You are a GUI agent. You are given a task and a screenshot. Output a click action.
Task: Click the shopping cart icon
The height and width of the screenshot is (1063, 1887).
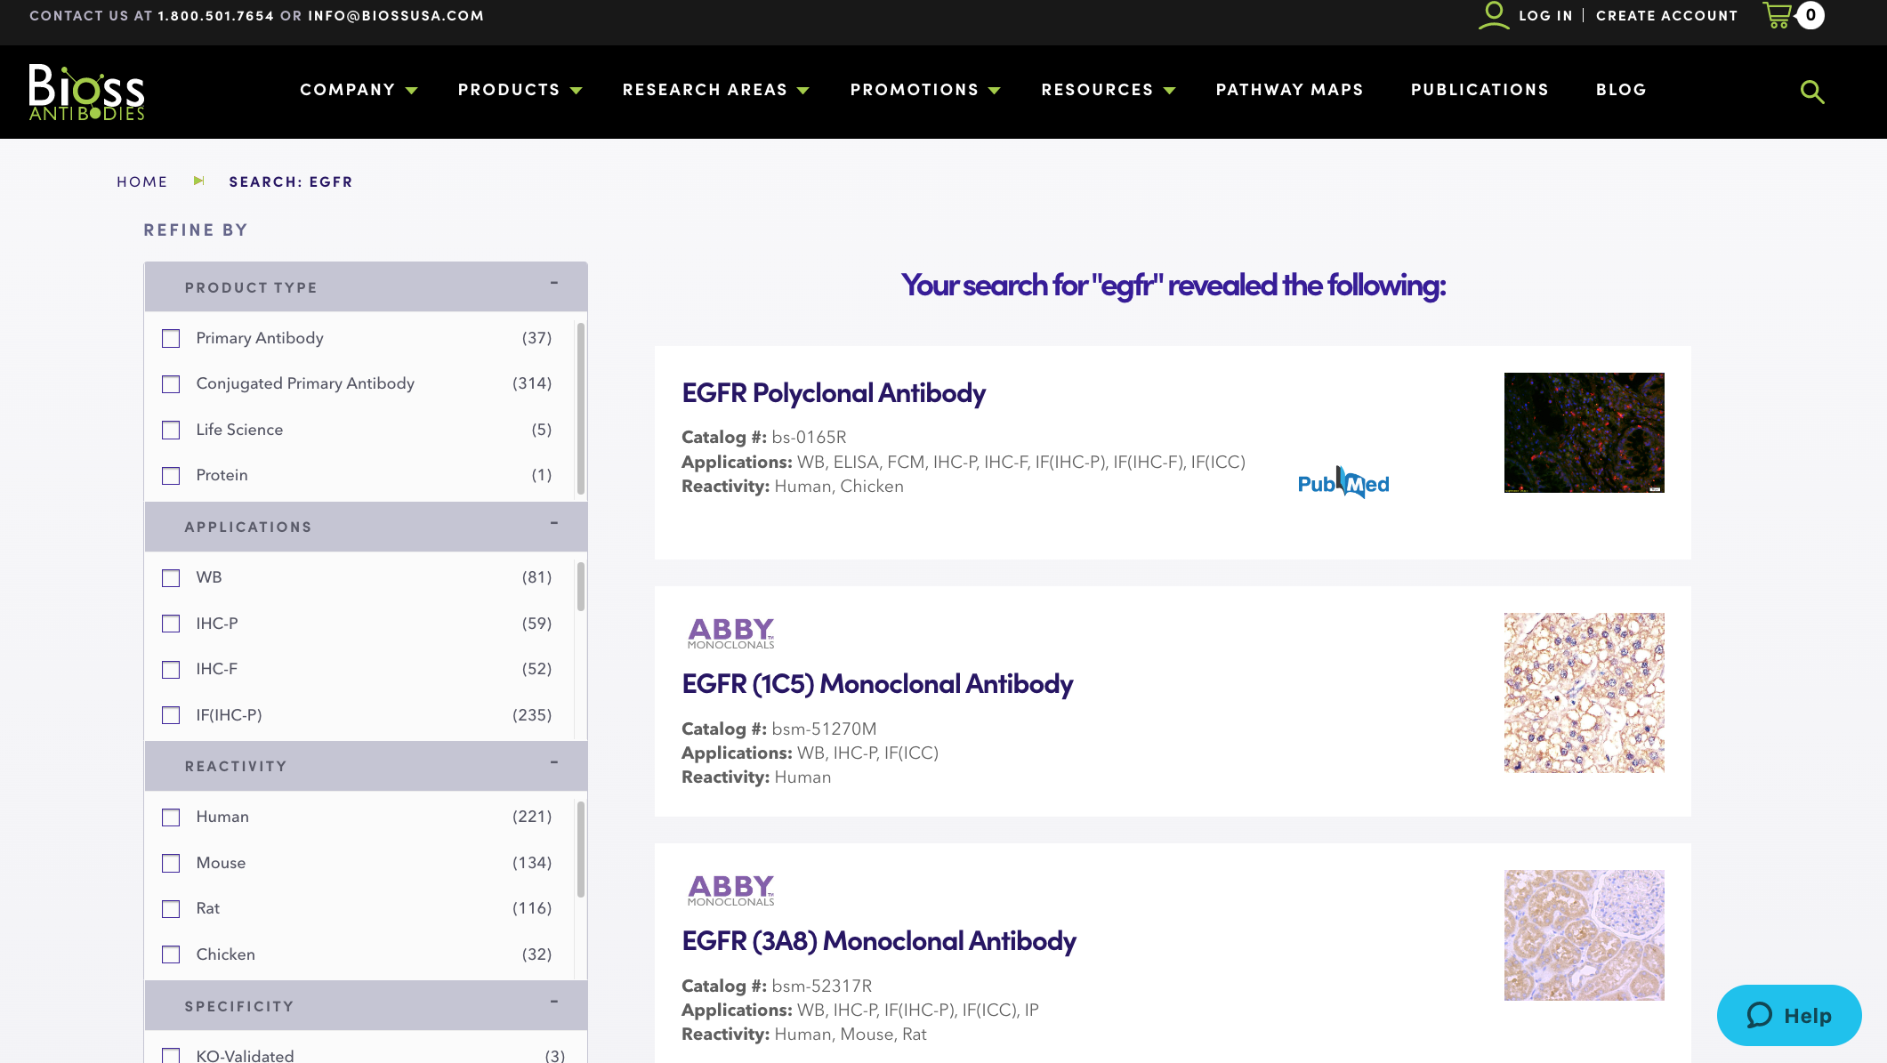(1776, 15)
